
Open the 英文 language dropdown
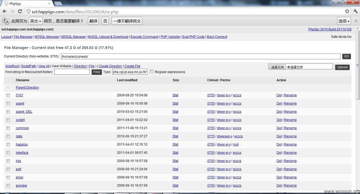coord(35,21)
